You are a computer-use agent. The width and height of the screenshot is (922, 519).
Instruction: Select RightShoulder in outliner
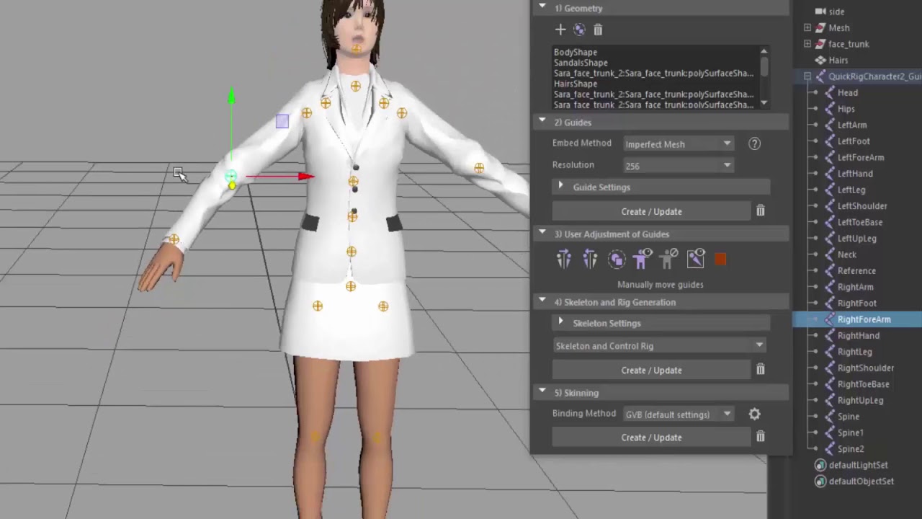865,368
